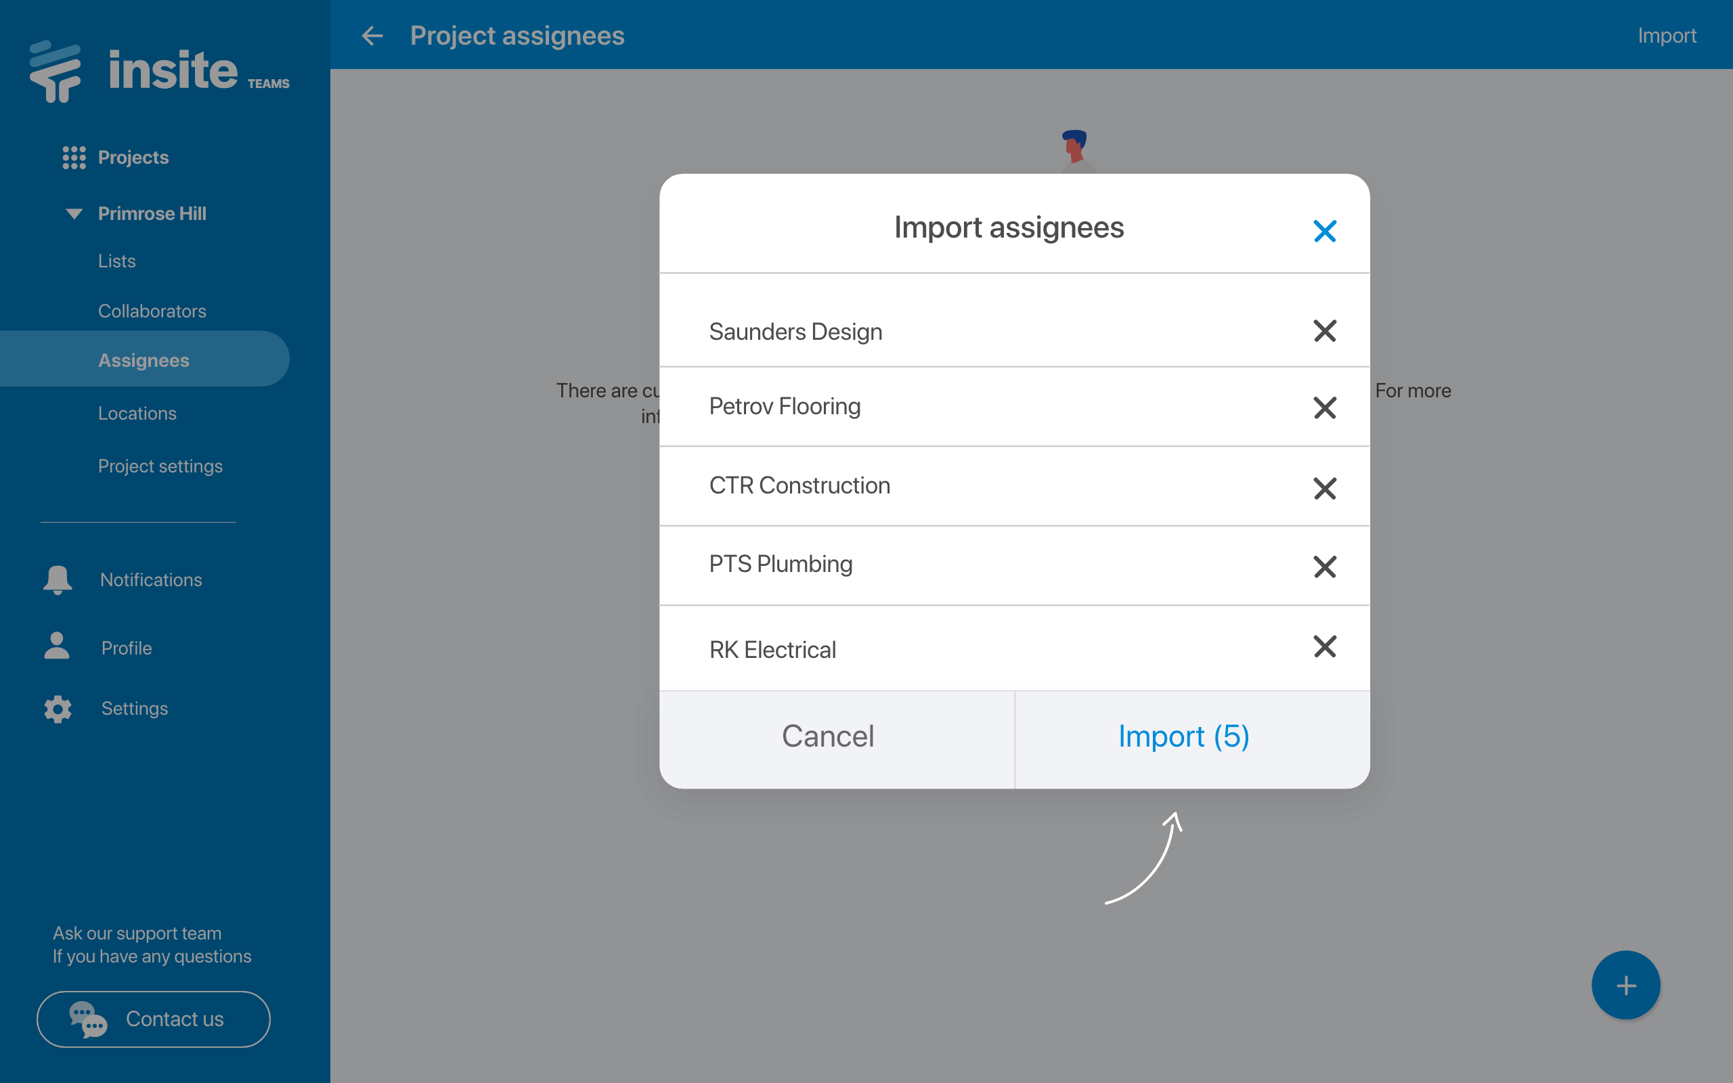Open the Projects grid menu

point(74,158)
